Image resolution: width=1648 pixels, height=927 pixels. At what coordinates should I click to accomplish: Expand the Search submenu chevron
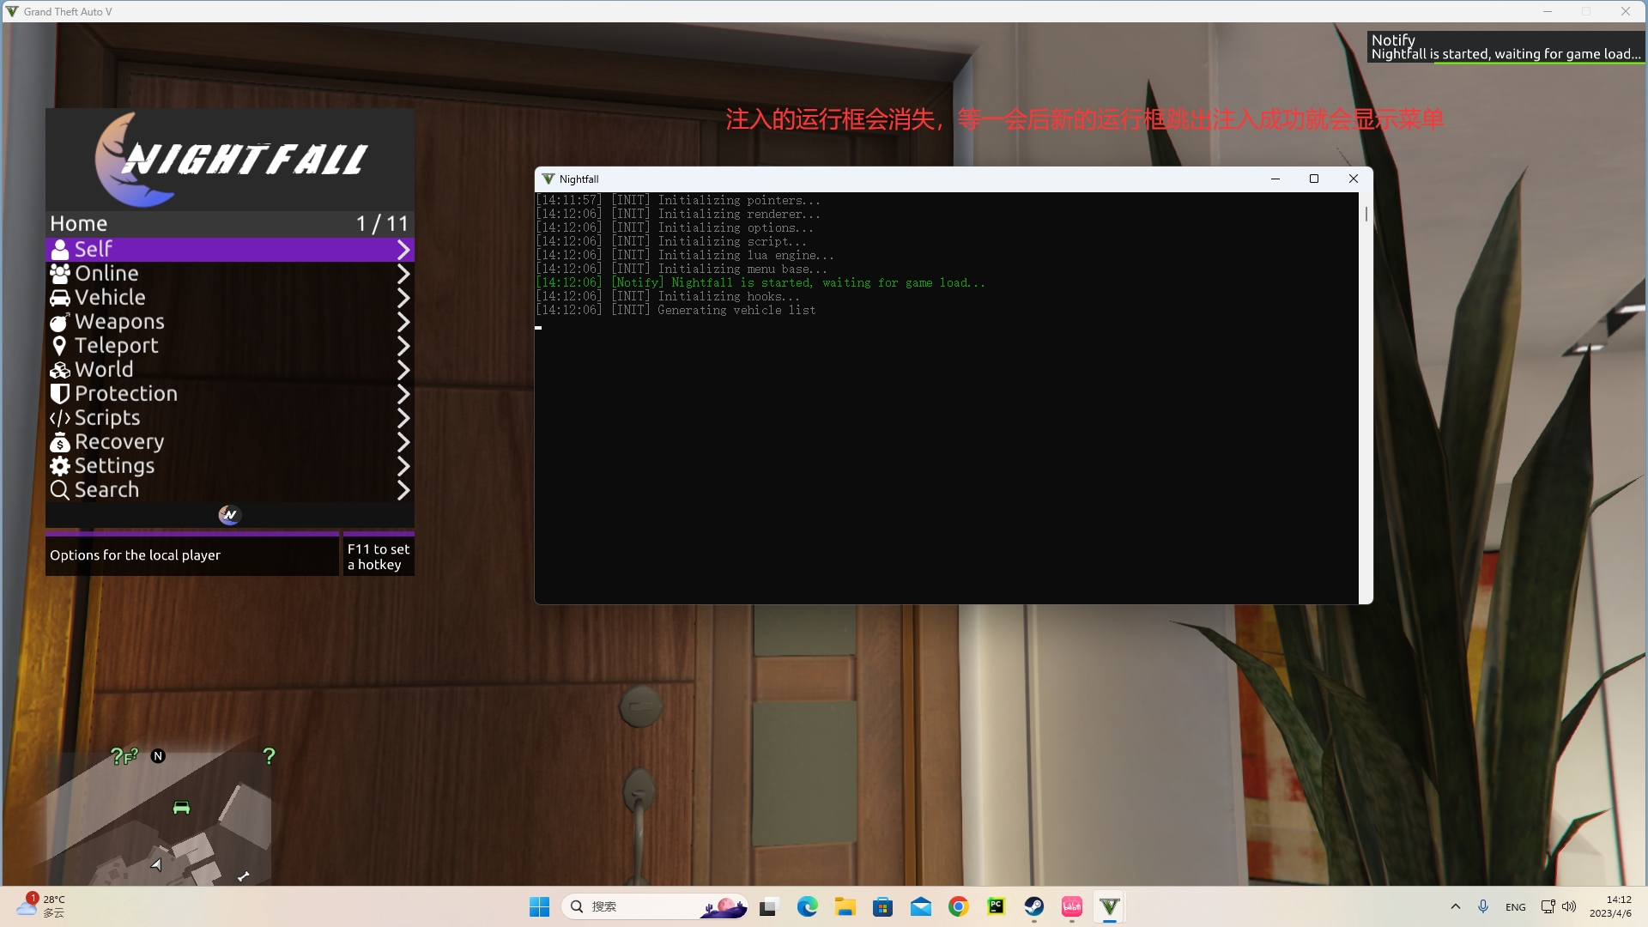(403, 490)
